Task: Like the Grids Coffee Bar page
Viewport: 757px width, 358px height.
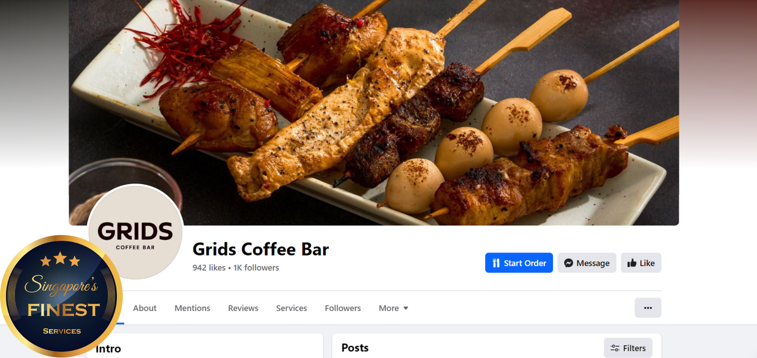Action: 641,263
